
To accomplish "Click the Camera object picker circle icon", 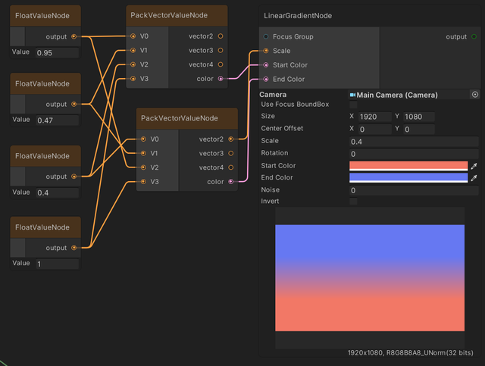I will coord(475,95).
